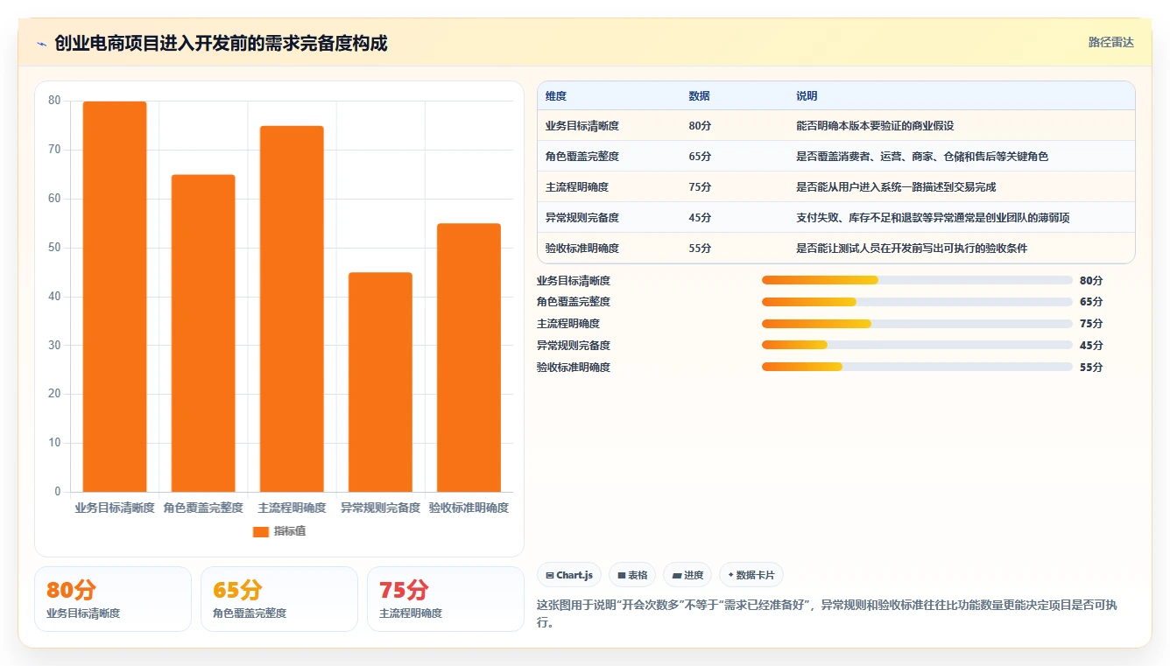Select the 业务目标清晰度 bar in the chart
The height and width of the screenshot is (666, 1170).
(115, 297)
